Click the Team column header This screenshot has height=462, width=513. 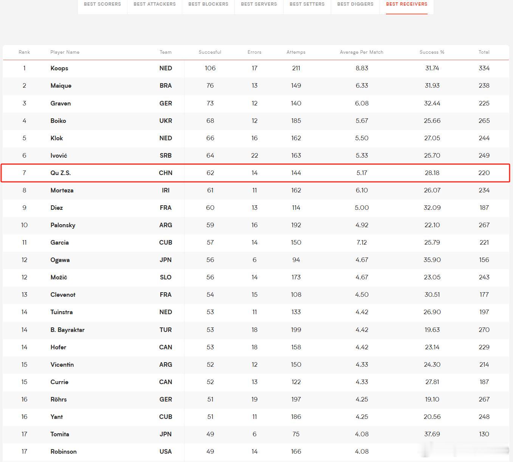(166, 52)
